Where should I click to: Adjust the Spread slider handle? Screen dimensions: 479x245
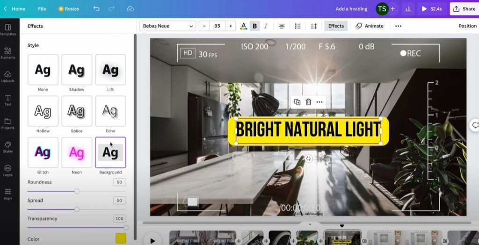click(77, 209)
